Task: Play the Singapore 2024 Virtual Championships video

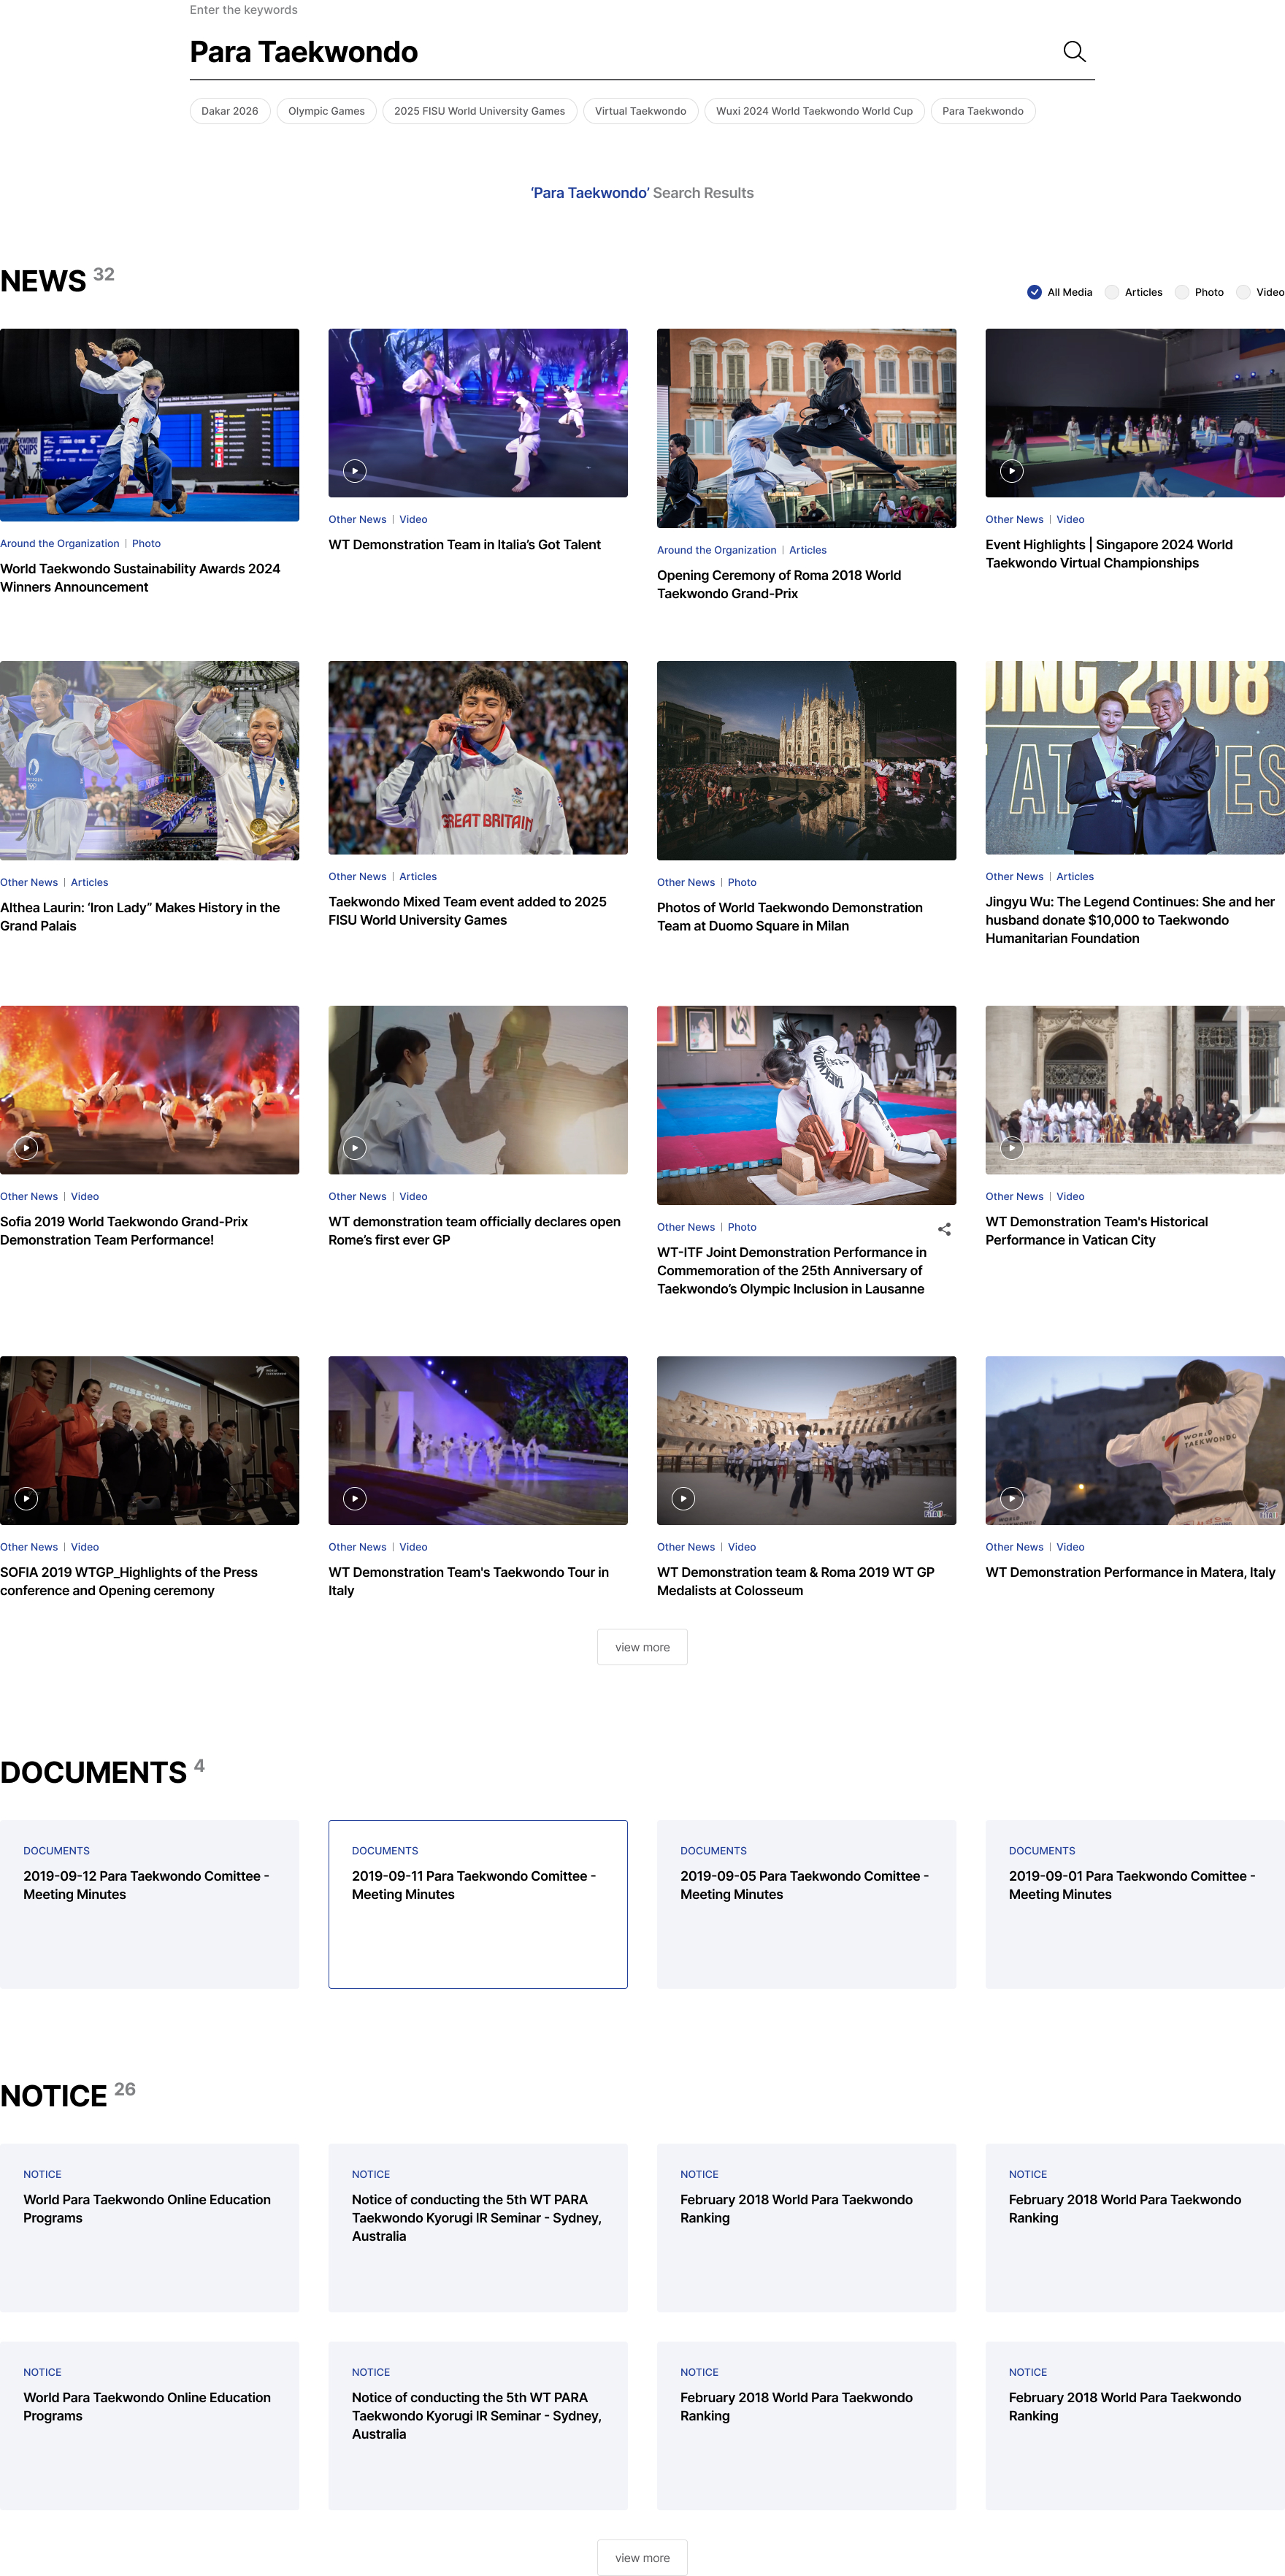Action: click(x=1011, y=471)
